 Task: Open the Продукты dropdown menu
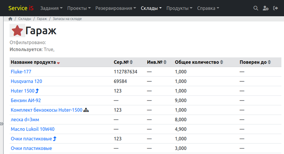pos(179,8)
